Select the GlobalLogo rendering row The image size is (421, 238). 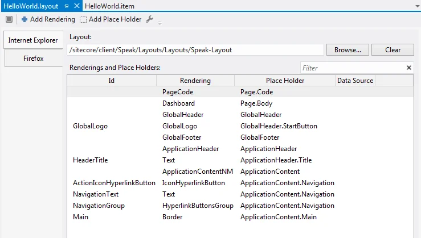pos(240,126)
